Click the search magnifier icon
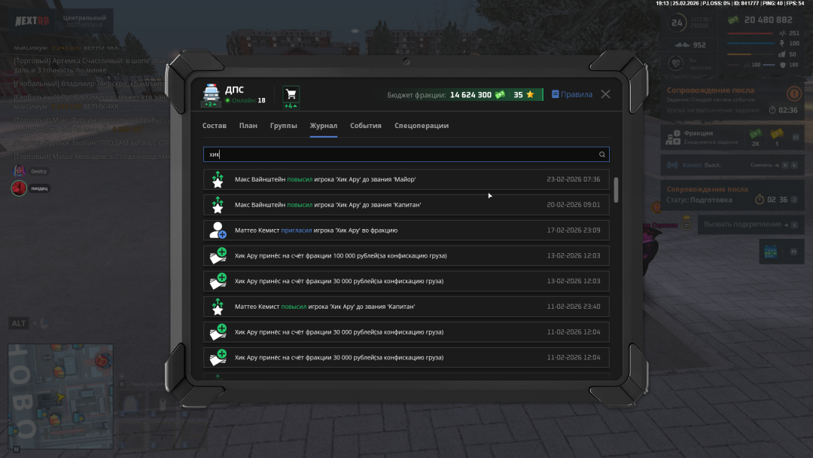 601,154
